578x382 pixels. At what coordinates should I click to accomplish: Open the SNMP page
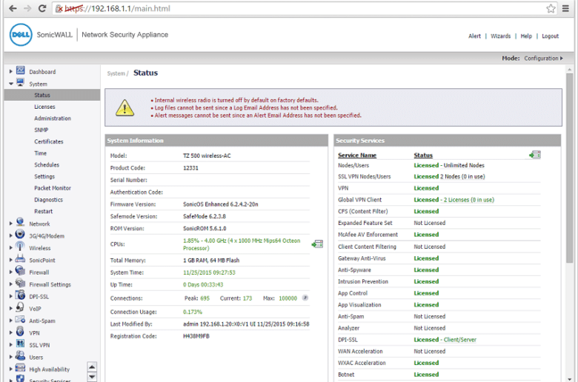[41, 130]
